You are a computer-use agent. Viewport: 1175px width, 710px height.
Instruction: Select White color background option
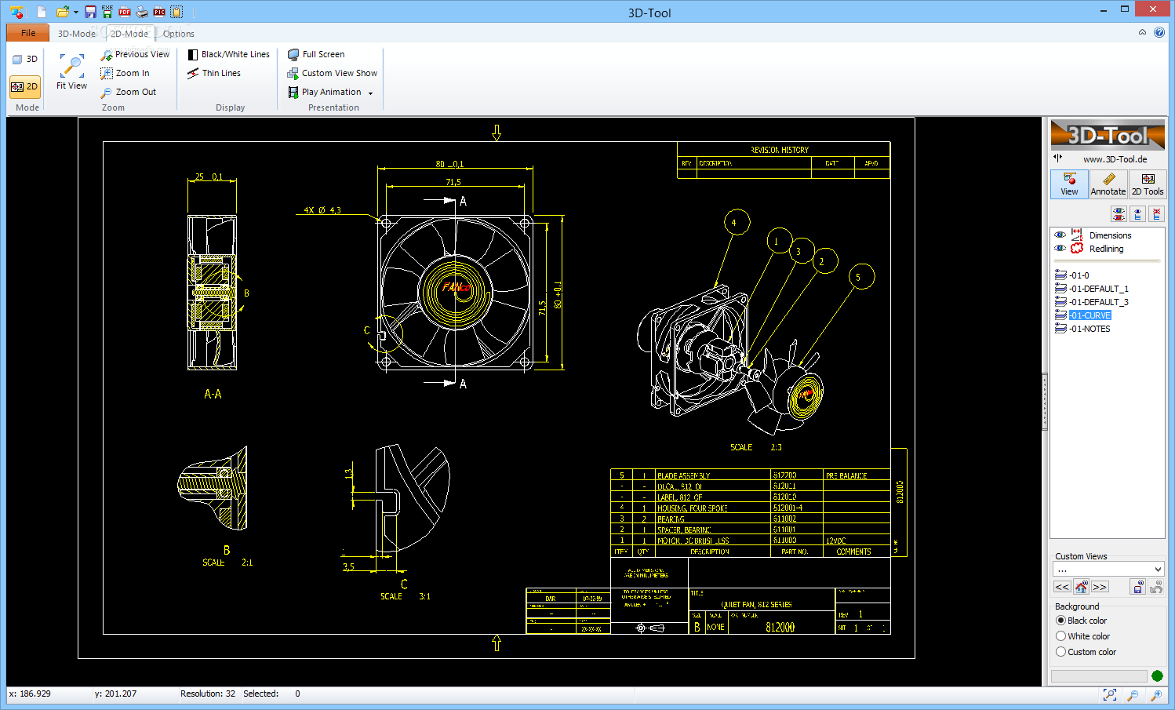(1061, 636)
